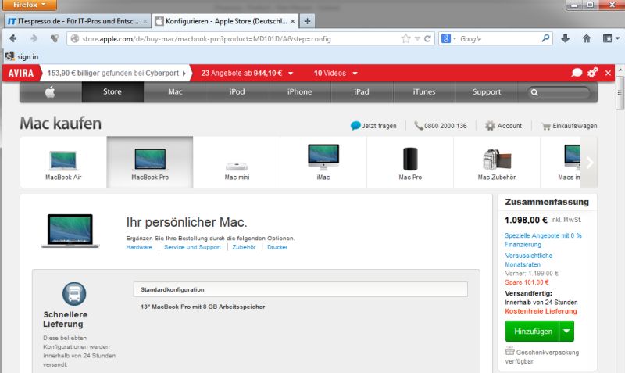Open the iPod navigation item

(x=237, y=91)
